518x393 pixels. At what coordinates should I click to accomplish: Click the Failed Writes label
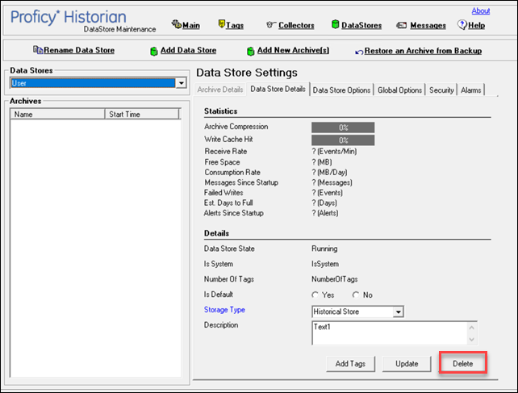[223, 193]
